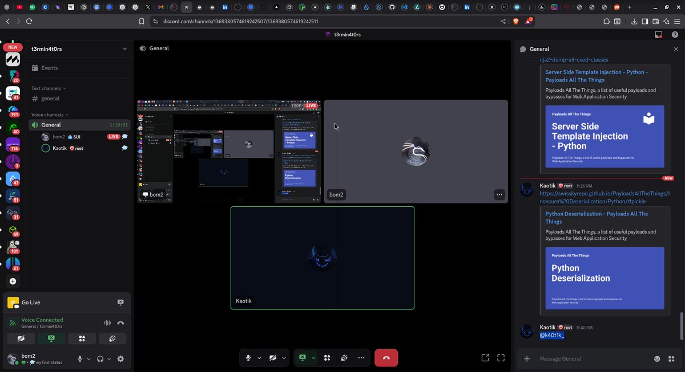
Task: Open soundboard from the voice panel
Action: [112, 338]
